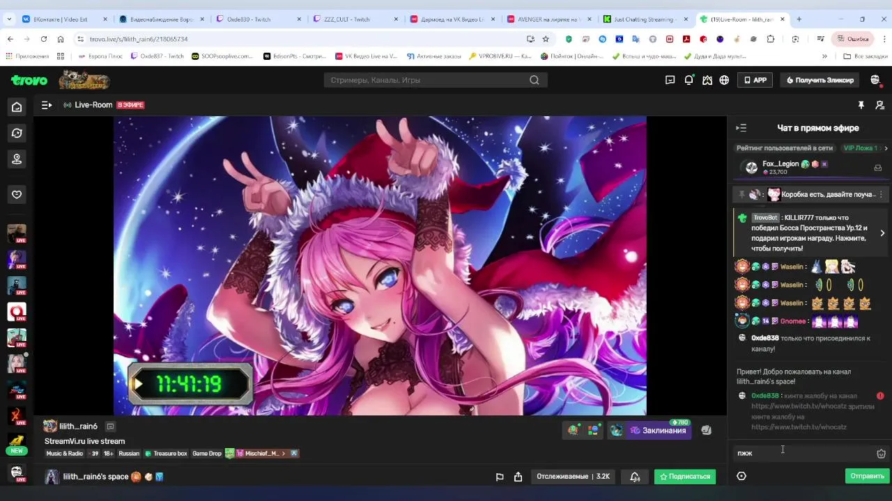Image resolution: width=892 pixels, height=501 pixels.
Task: Click the lilith_rain6 streamer name
Action: pyautogui.click(x=79, y=426)
